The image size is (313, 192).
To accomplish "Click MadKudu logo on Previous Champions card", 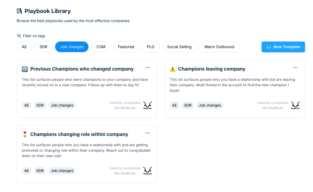I will 148,105.
